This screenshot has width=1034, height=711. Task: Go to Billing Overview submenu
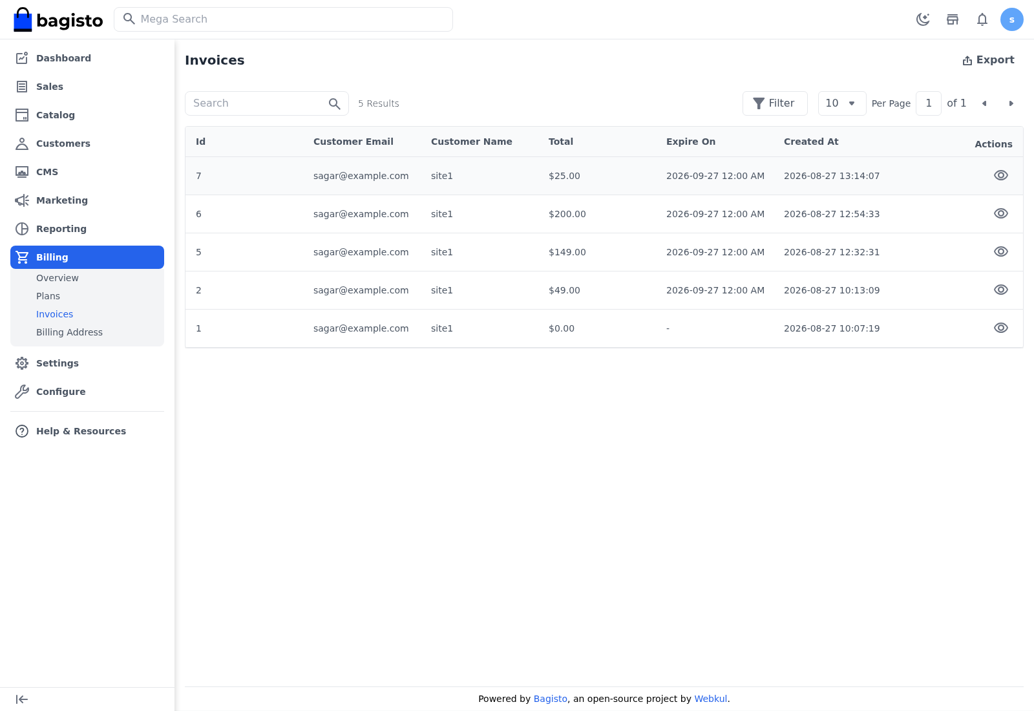tap(58, 278)
